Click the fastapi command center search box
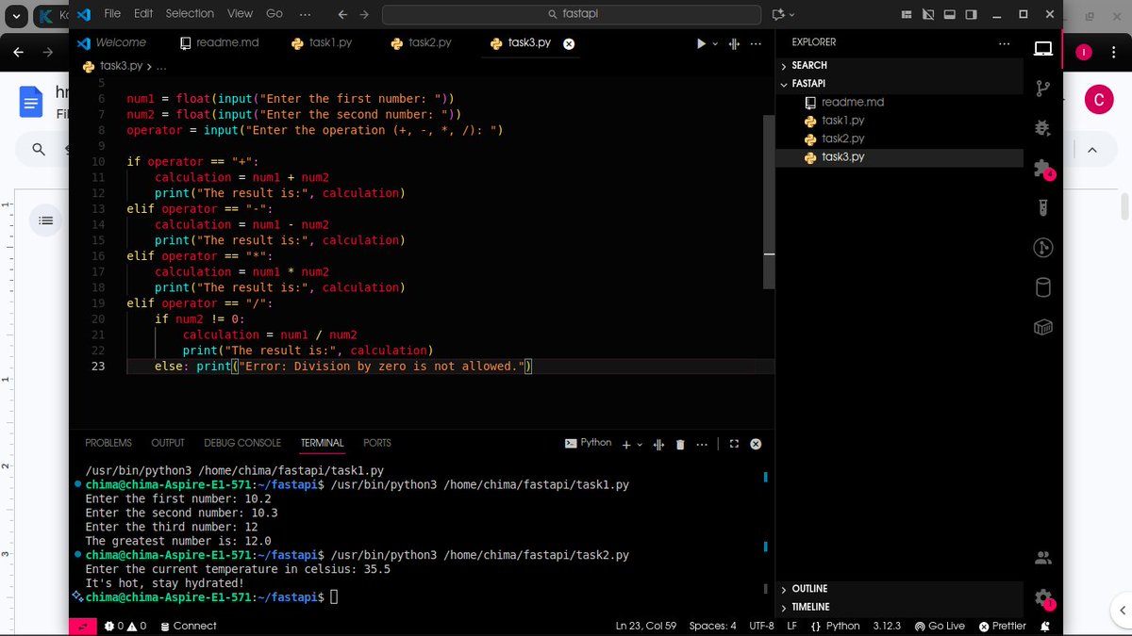This screenshot has width=1132, height=636. [572, 14]
